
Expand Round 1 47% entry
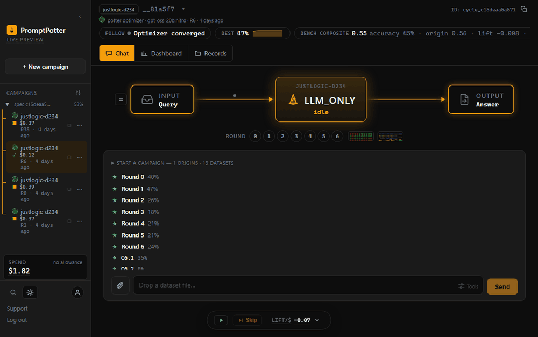click(x=135, y=189)
